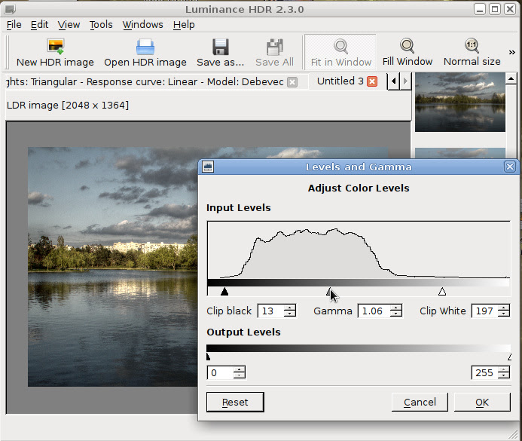Click Cancel in Levels dialog
This screenshot has width=522, height=441.
420,402
